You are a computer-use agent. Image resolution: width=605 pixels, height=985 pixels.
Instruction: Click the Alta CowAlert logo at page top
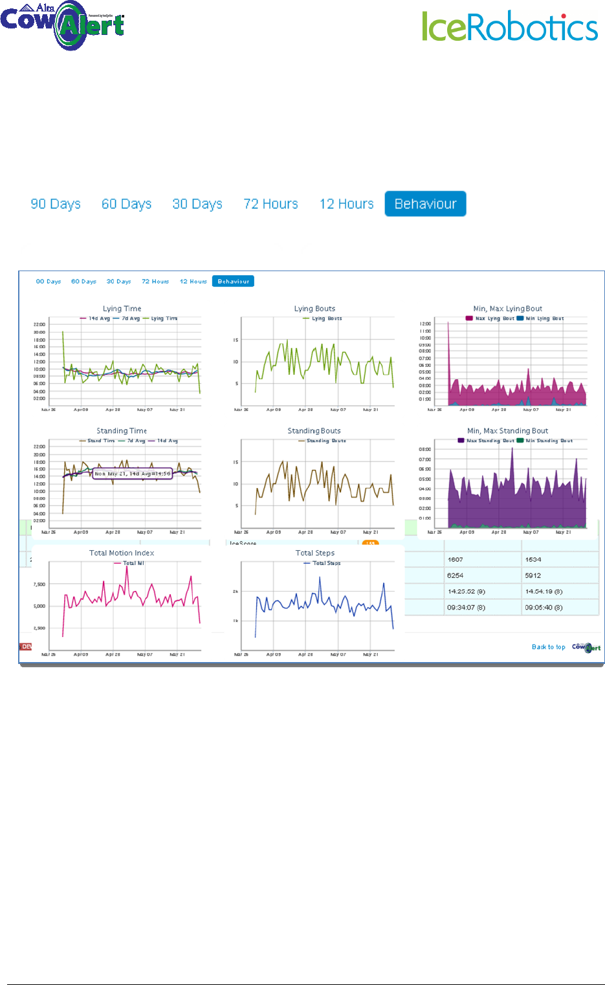click(62, 25)
